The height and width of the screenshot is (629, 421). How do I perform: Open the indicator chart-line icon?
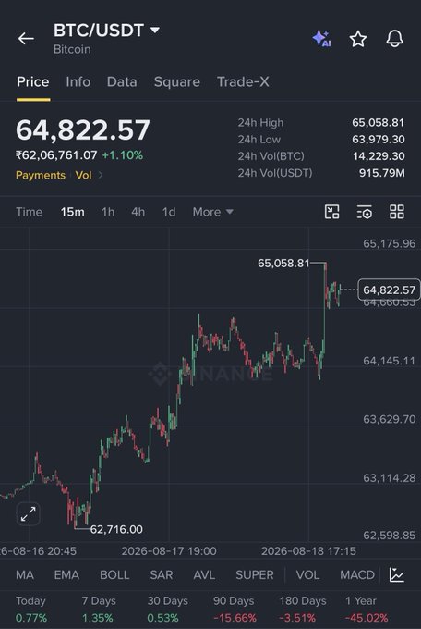pyautogui.click(x=397, y=574)
